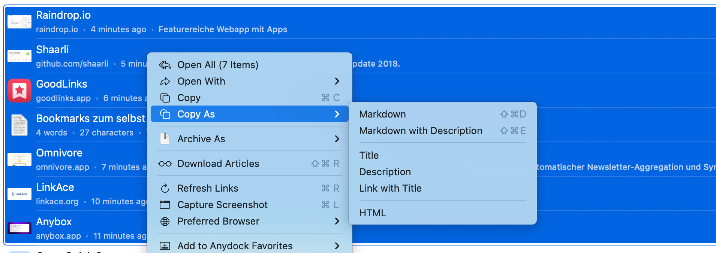The width and height of the screenshot is (716, 253).
Task: Click the Copy As icon
Action: point(165,114)
